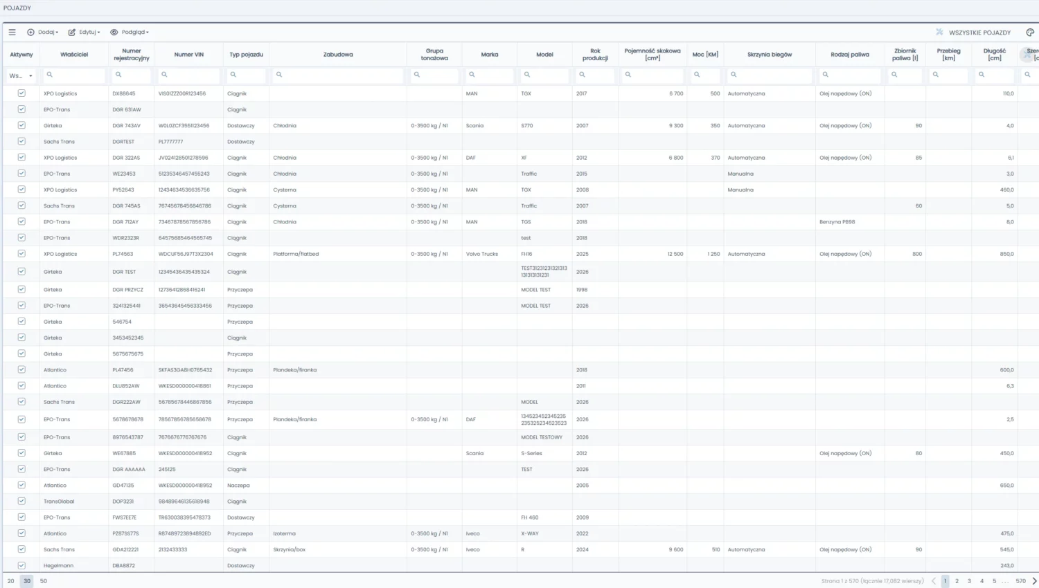Expand the Edytuj dropdown menu
The height and width of the screenshot is (588, 1039).
click(85, 33)
